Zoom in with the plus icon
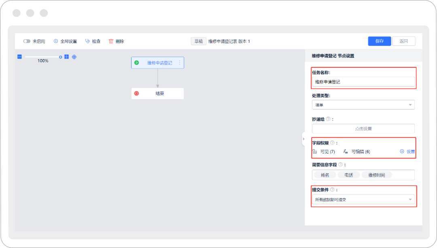437x248 pixels. pos(67,57)
